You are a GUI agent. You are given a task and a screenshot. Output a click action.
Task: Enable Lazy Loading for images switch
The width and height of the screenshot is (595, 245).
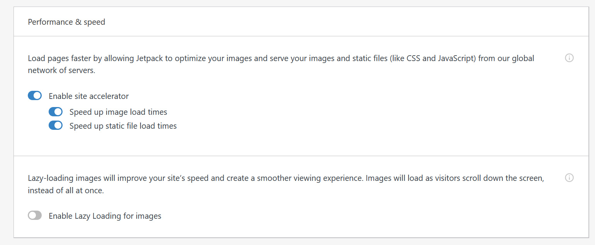(x=35, y=216)
